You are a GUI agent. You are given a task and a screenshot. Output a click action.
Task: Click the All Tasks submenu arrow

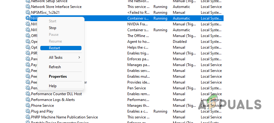79,58
